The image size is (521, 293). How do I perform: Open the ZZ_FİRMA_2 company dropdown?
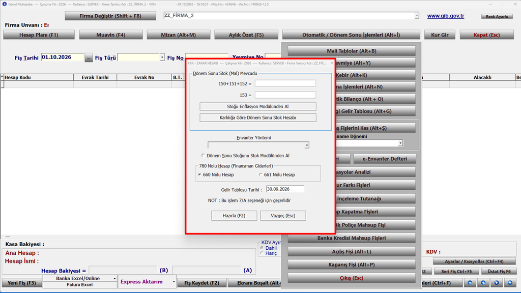(x=416, y=16)
